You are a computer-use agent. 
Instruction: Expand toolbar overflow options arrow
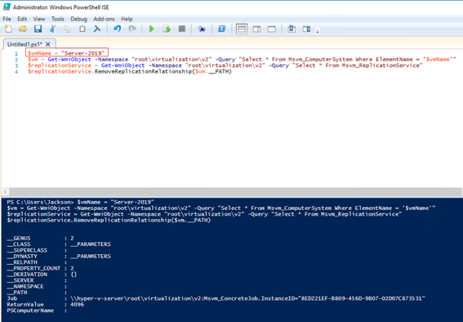[x=318, y=31]
